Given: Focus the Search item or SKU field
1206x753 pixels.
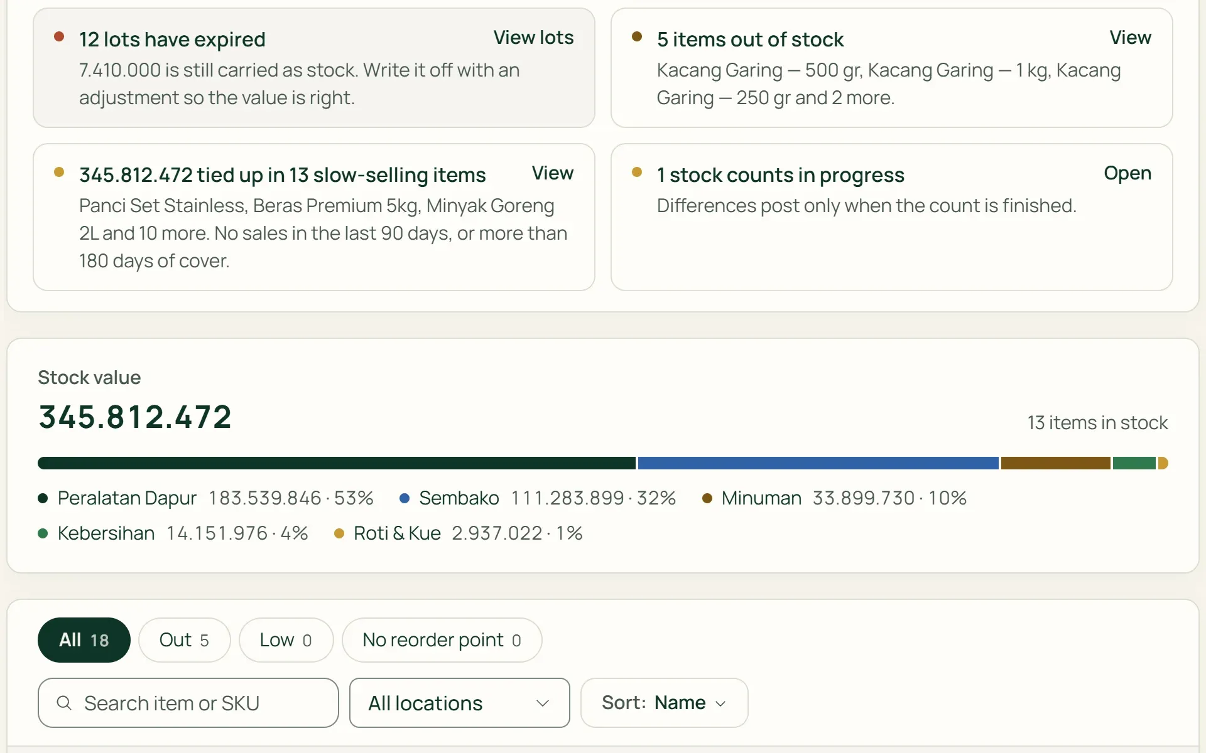Looking at the screenshot, I should [x=188, y=703].
